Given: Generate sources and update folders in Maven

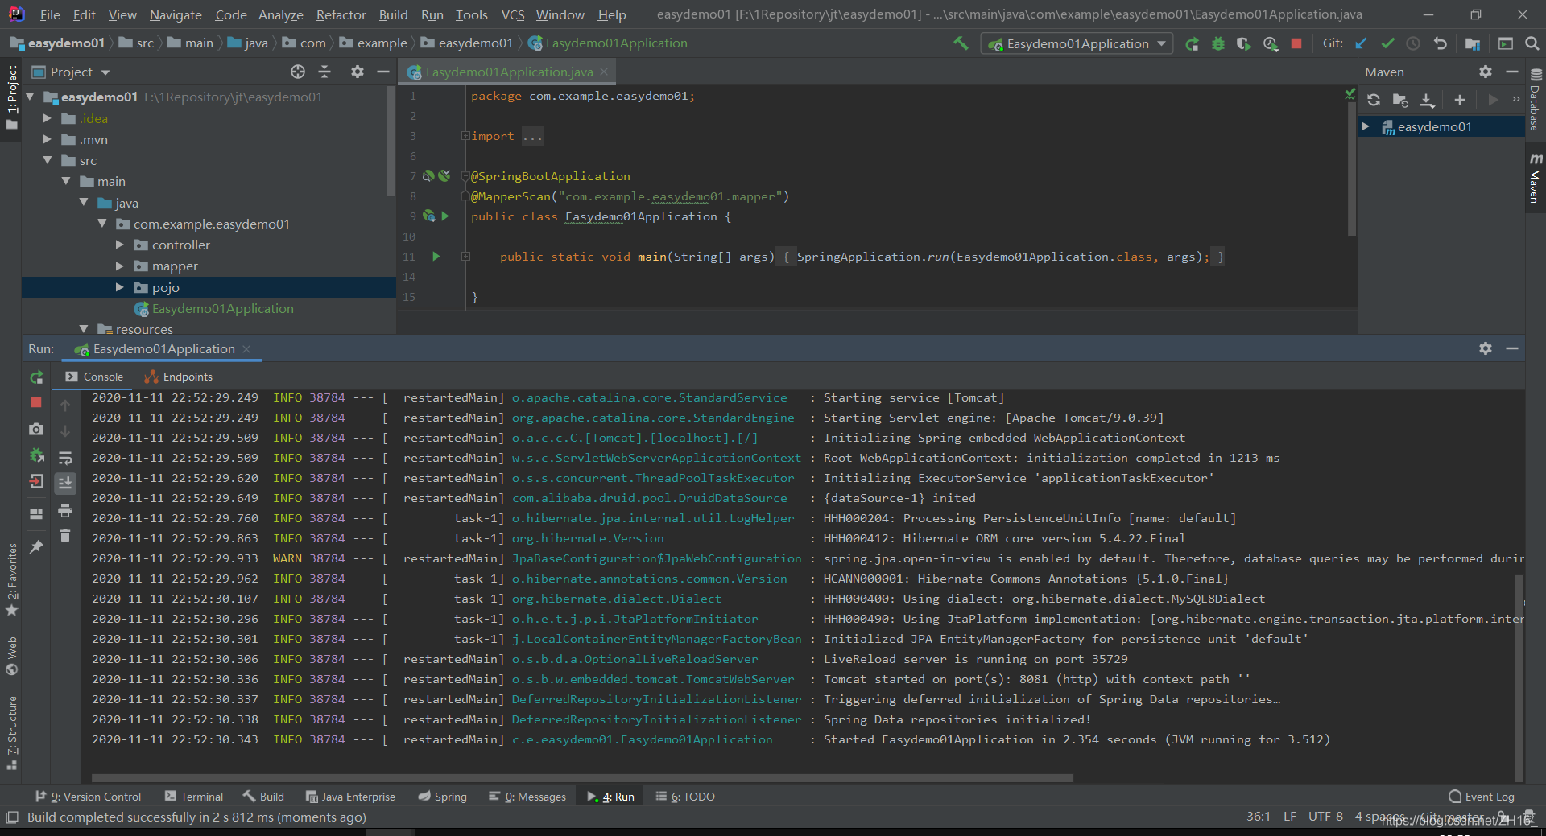Looking at the screenshot, I should click(x=1400, y=100).
